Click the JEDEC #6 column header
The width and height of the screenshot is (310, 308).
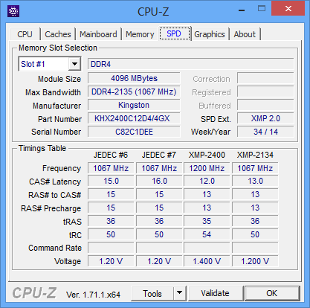[x=111, y=155]
